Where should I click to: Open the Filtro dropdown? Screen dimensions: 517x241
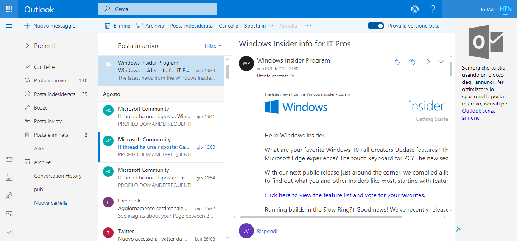click(213, 45)
